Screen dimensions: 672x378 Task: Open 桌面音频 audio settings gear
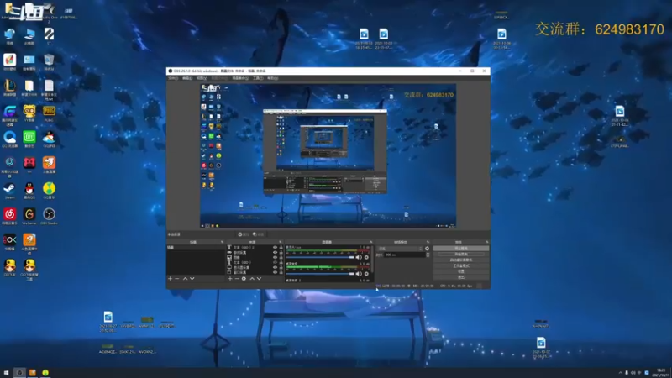(366, 274)
